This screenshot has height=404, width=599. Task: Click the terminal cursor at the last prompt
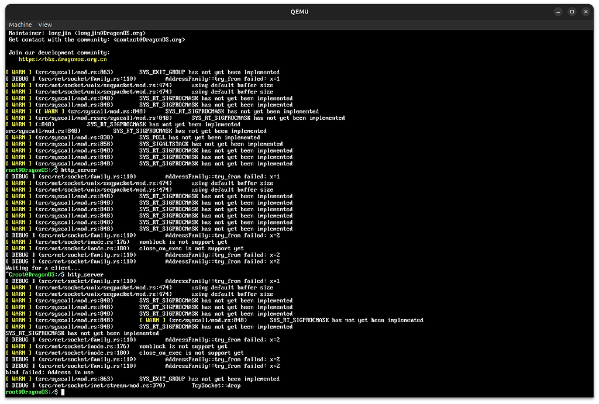[63, 392]
